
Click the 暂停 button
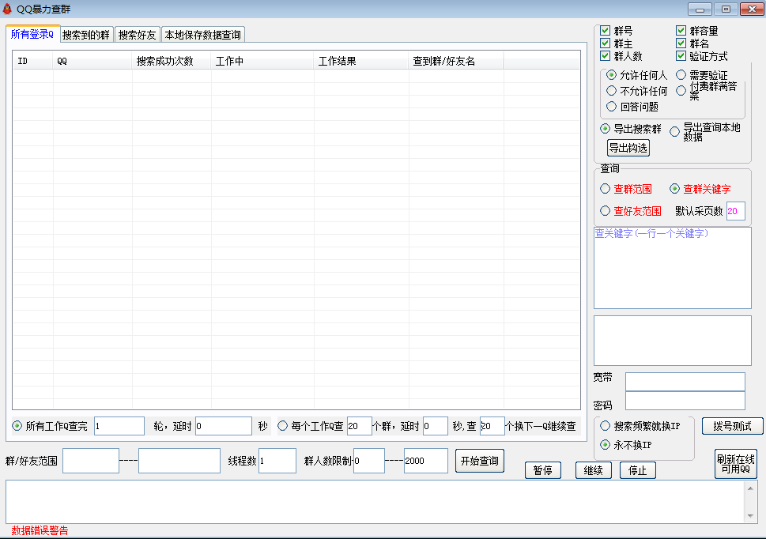543,470
